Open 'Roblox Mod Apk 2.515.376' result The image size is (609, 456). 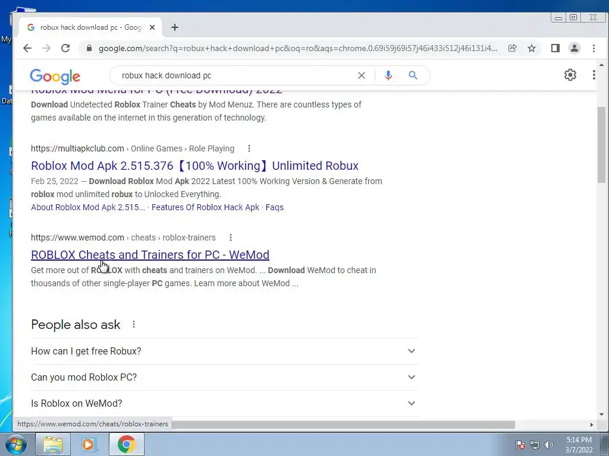(x=194, y=166)
